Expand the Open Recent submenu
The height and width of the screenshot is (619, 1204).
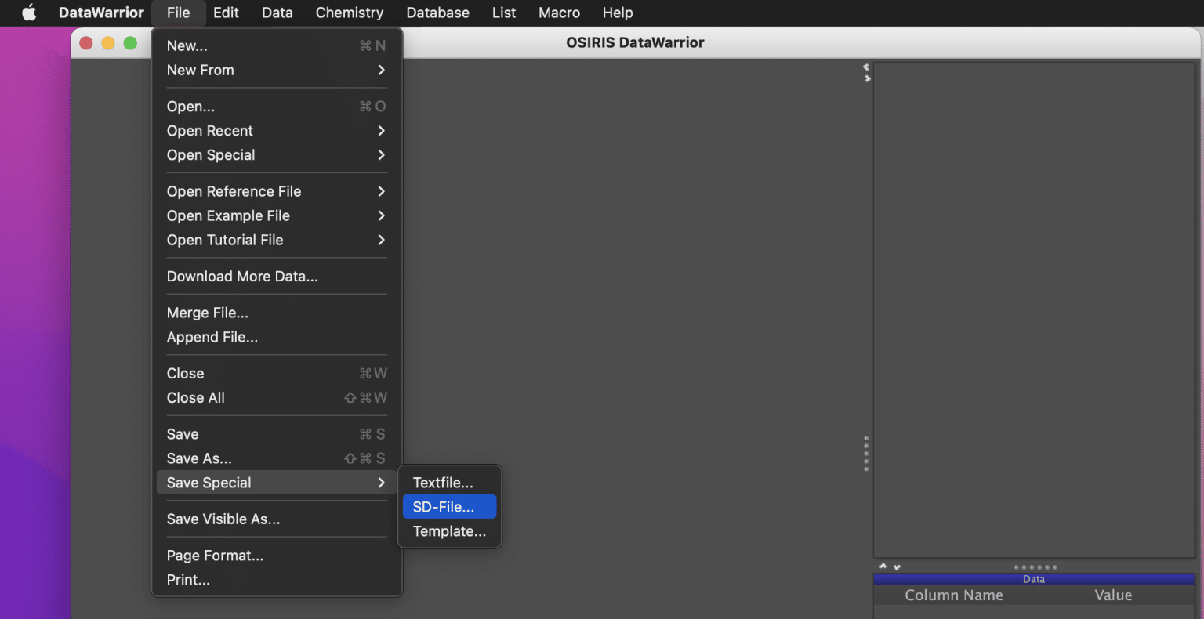pyautogui.click(x=210, y=130)
